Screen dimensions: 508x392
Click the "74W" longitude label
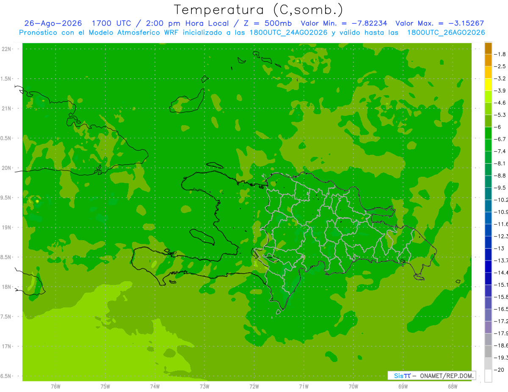click(x=155, y=387)
